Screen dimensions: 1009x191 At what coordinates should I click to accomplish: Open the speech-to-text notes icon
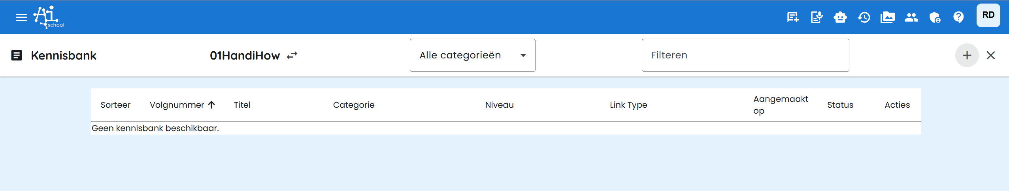click(817, 17)
